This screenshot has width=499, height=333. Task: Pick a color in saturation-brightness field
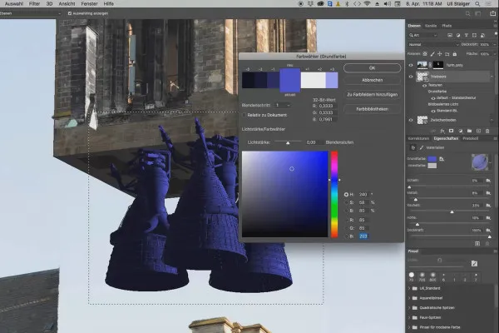(x=284, y=194)
